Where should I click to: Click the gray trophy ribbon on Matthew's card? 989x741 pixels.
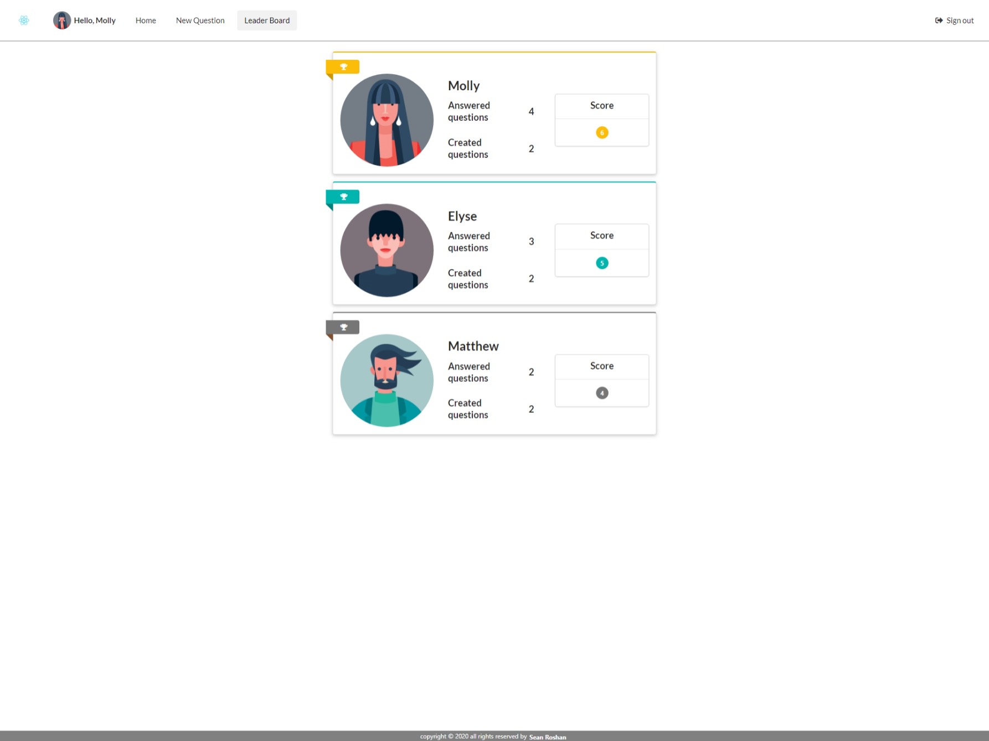343,328
